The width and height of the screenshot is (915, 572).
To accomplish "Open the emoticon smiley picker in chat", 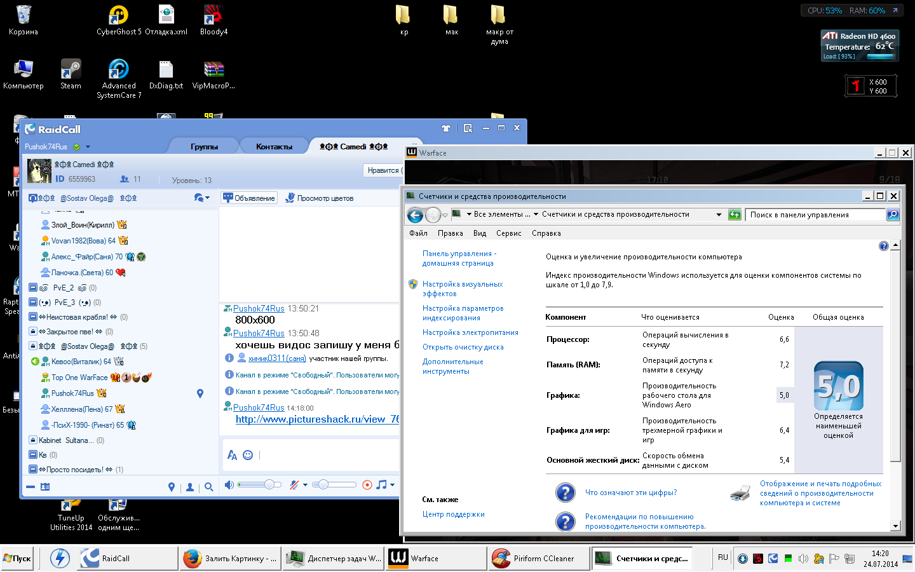I will click(248, 455).
